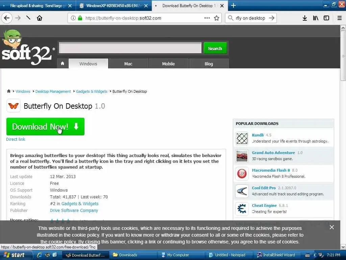Viewport: 346px width, 260px height.
Task: Click the Butterfly On Desktop app icon
Action: pyautogui.click(x=14, y=106)
